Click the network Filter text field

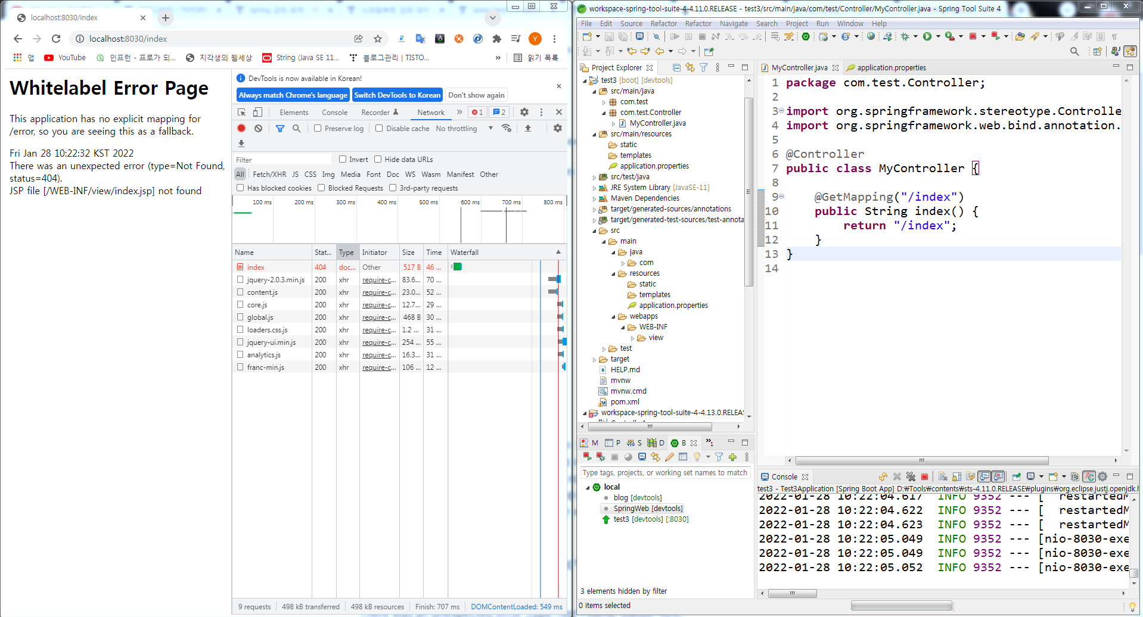coord(282,160)
